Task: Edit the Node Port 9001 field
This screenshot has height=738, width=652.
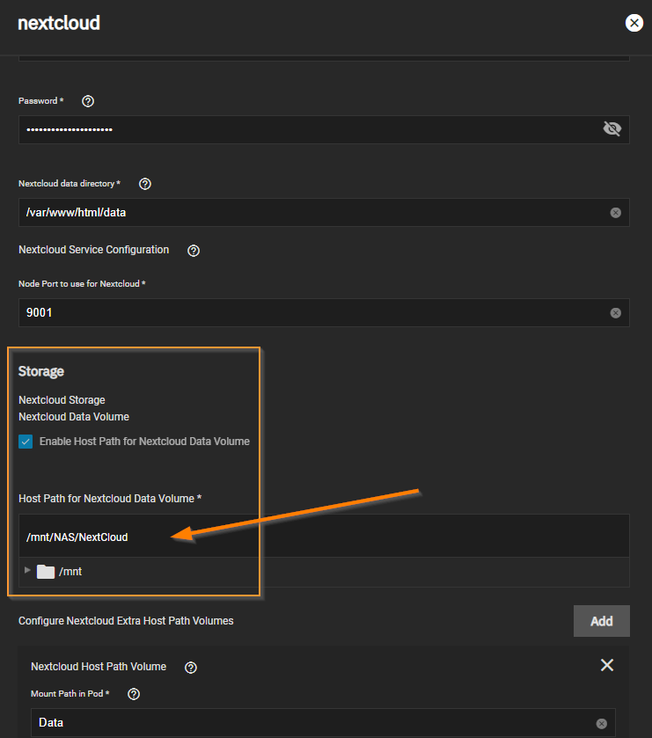Action: pyautogui.click(x=324, y=312)
